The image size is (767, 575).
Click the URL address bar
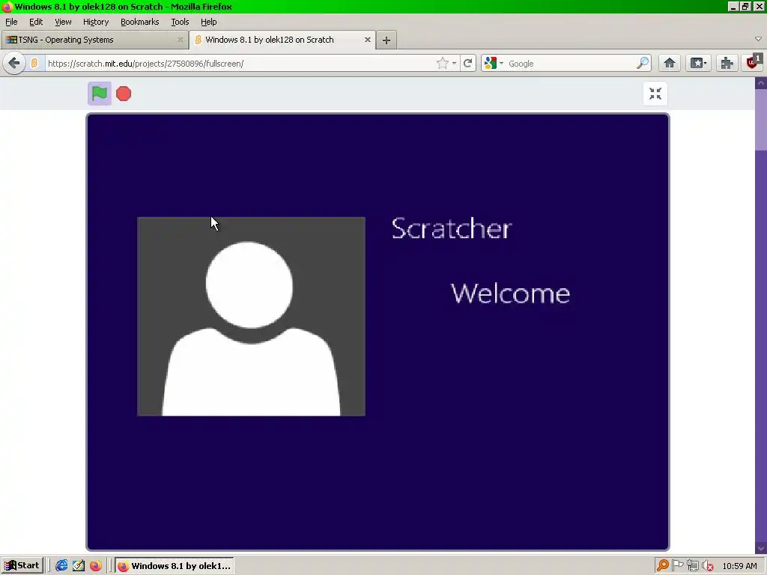(240, 63)
